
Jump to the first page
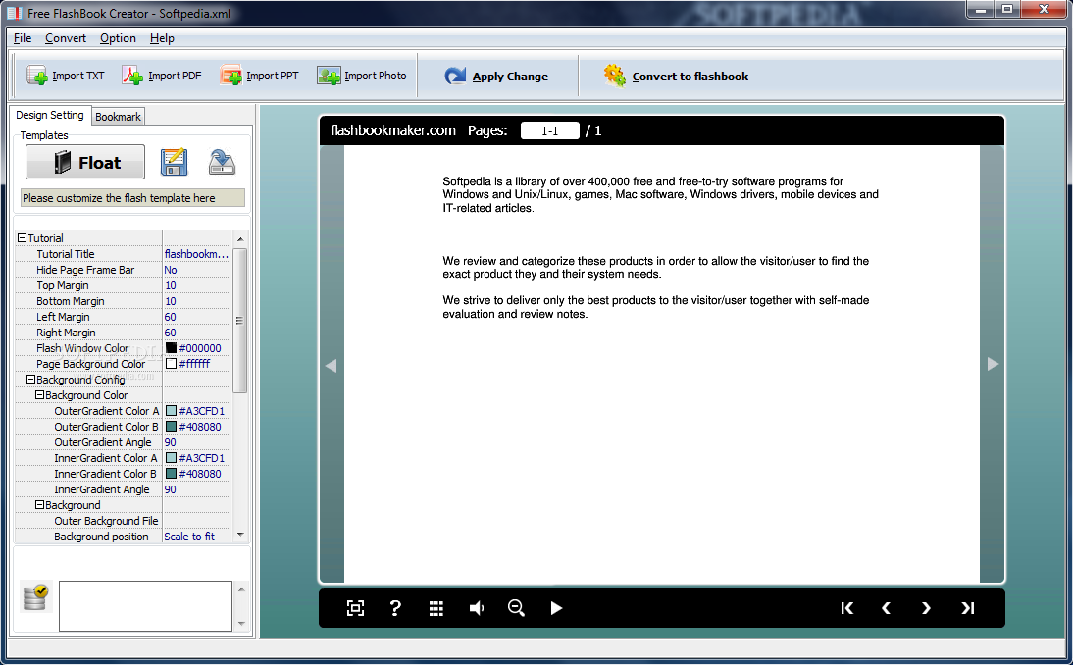pos(846,608)
